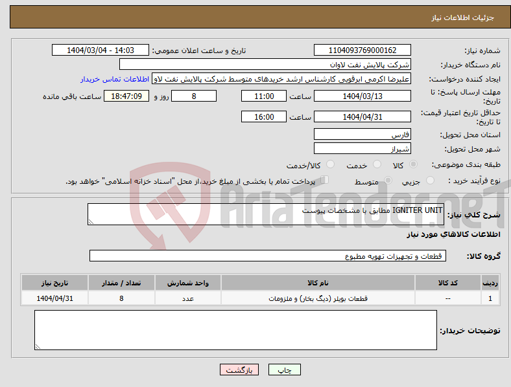Click the goods group field قطعات و تجهیزات تهویه مطبوع
Viewport: 511px width, 387px height.
[x=268, y=256]
